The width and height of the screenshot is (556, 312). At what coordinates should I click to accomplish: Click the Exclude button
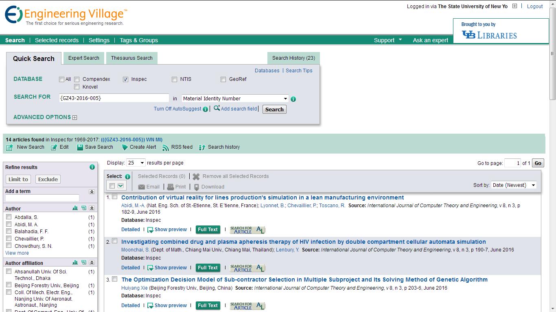click(x=48, y=179)
